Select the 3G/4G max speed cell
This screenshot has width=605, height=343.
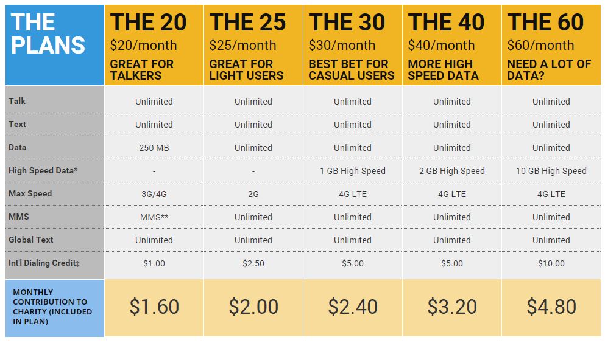154,194
